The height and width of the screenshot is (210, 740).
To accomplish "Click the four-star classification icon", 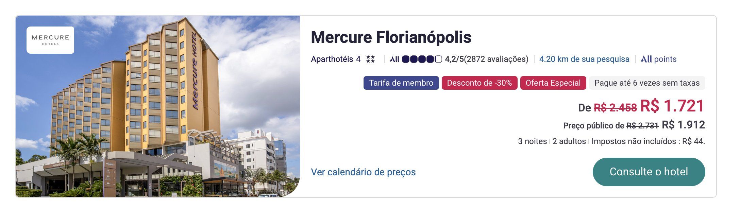I will tap(370, 59).
